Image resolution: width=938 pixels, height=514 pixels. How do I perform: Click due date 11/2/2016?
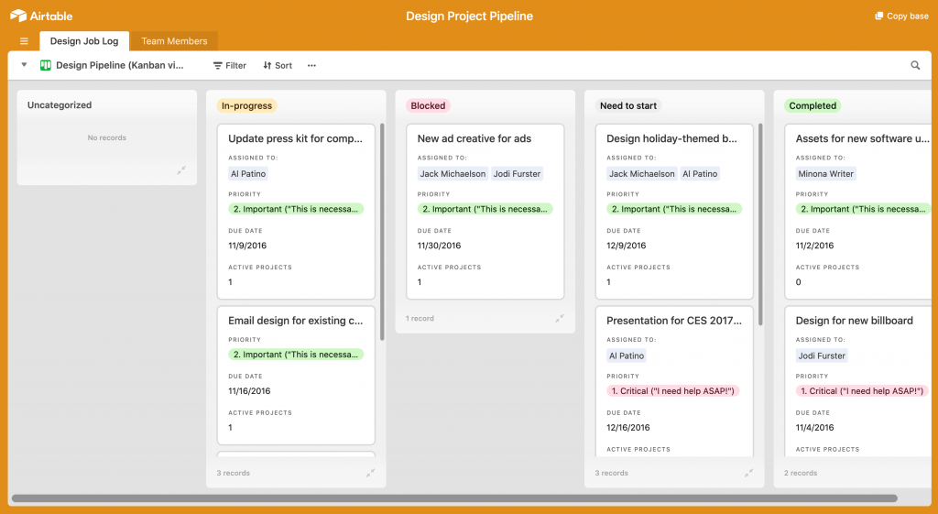click(x=814, y=246)
